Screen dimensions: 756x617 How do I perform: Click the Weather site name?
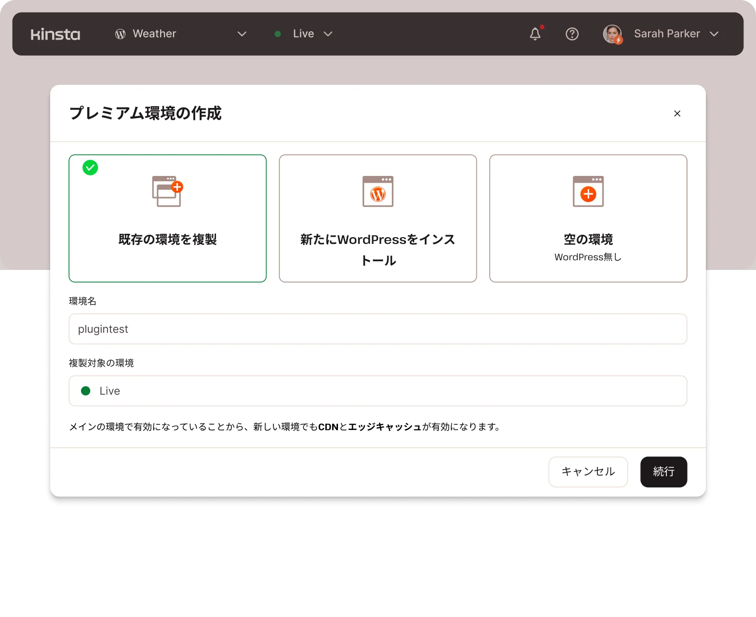coord(154,34)
